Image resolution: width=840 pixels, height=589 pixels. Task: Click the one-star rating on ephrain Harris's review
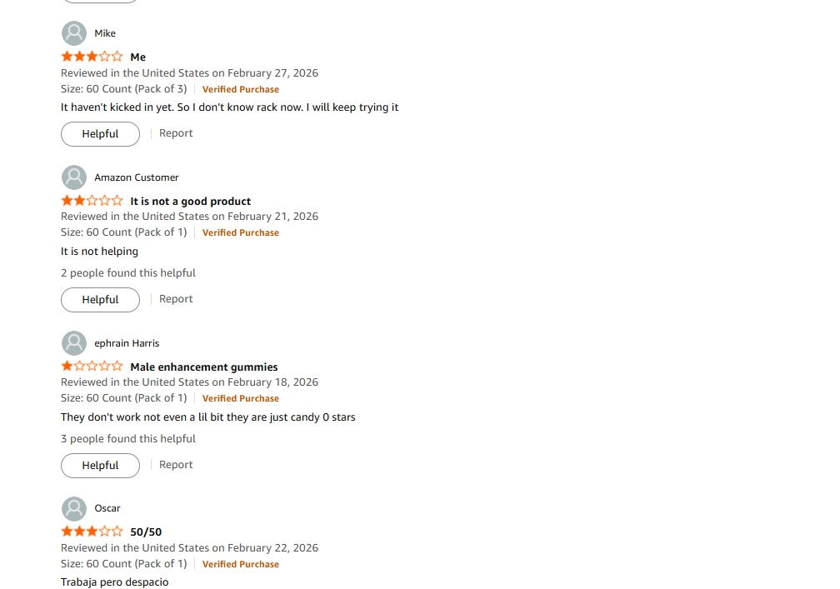tap(92, 367)
